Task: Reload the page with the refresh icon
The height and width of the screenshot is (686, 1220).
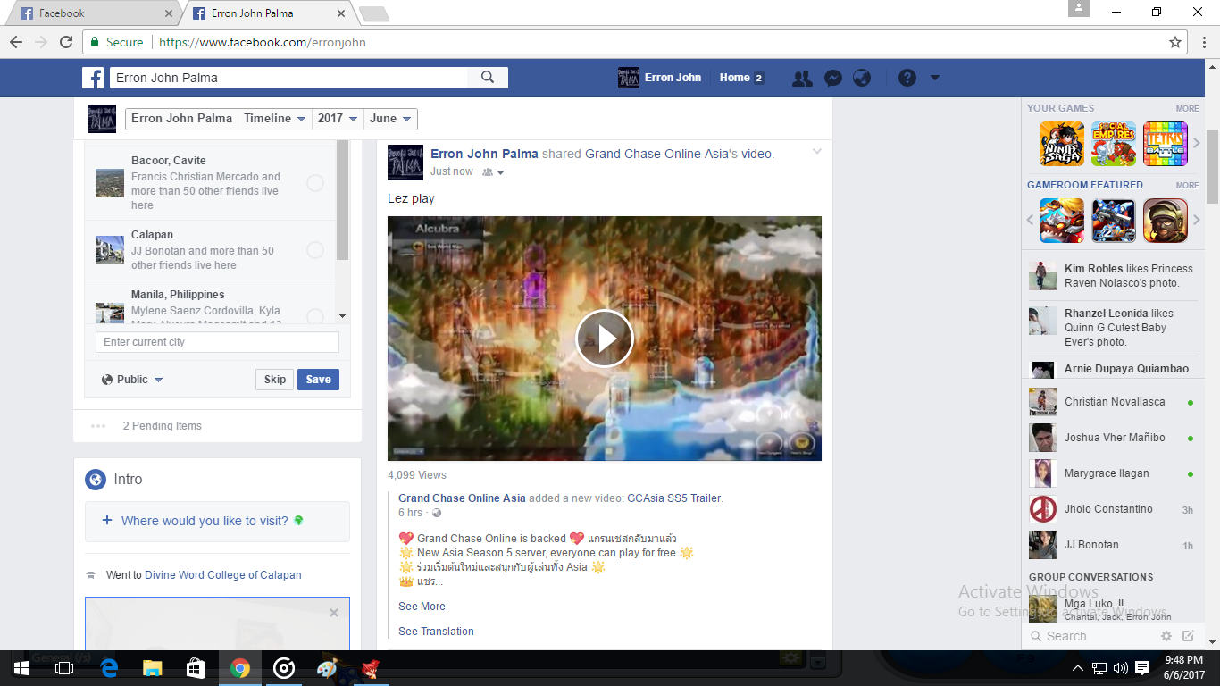Action: pos(66,42)
